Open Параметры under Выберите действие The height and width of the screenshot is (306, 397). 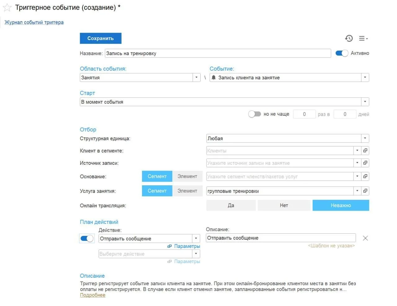[x=187, y=262]
